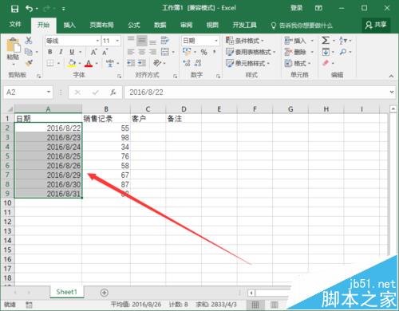This screenshot has width=399, height=311.
Task: Toggle underline formatting
Action: (72, 52)
